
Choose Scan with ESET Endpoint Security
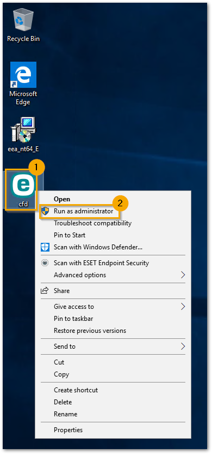[x=113, y=263]
